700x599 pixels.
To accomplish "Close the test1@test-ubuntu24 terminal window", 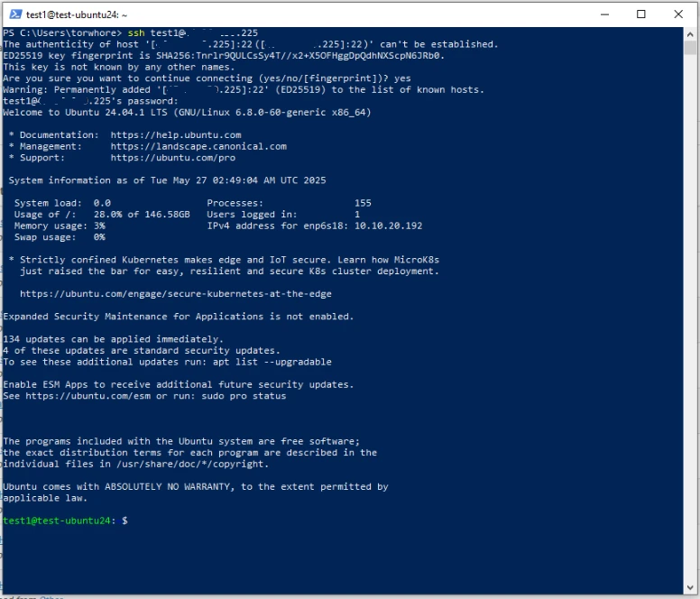I will [x=680, y=14].
